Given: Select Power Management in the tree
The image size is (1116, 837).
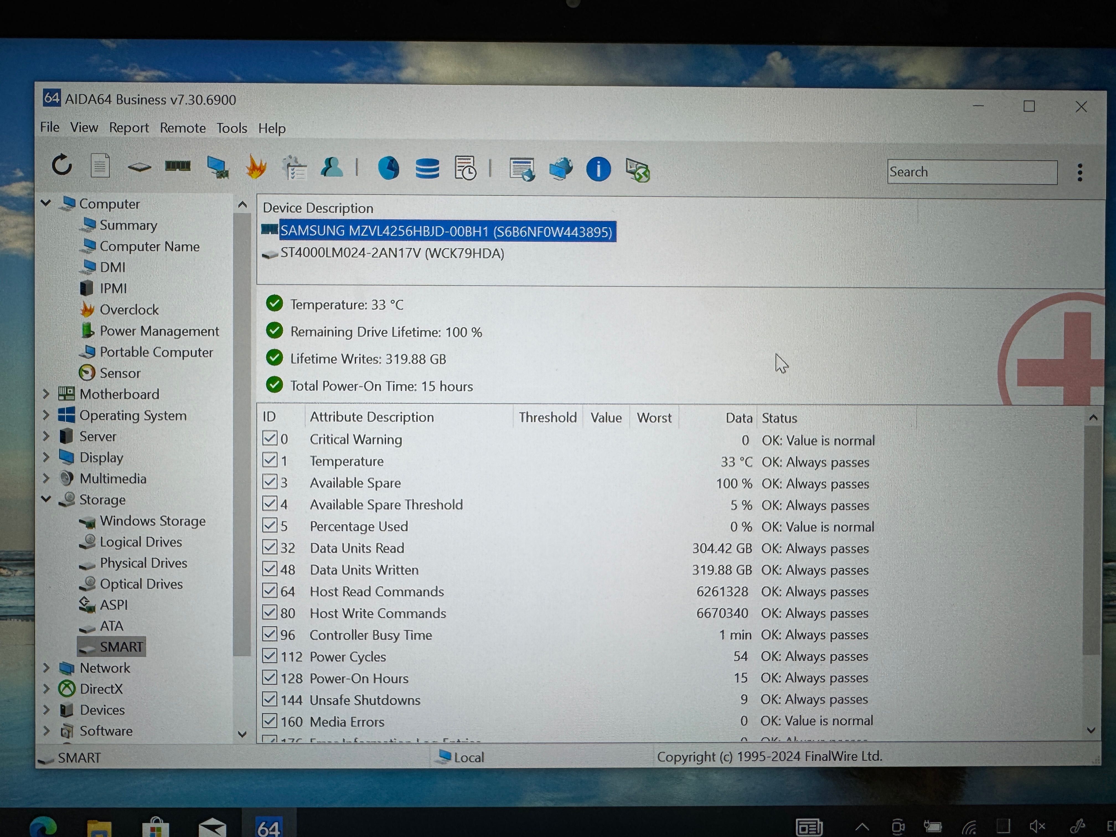Looking at the screenshot, I should point(149,330).
